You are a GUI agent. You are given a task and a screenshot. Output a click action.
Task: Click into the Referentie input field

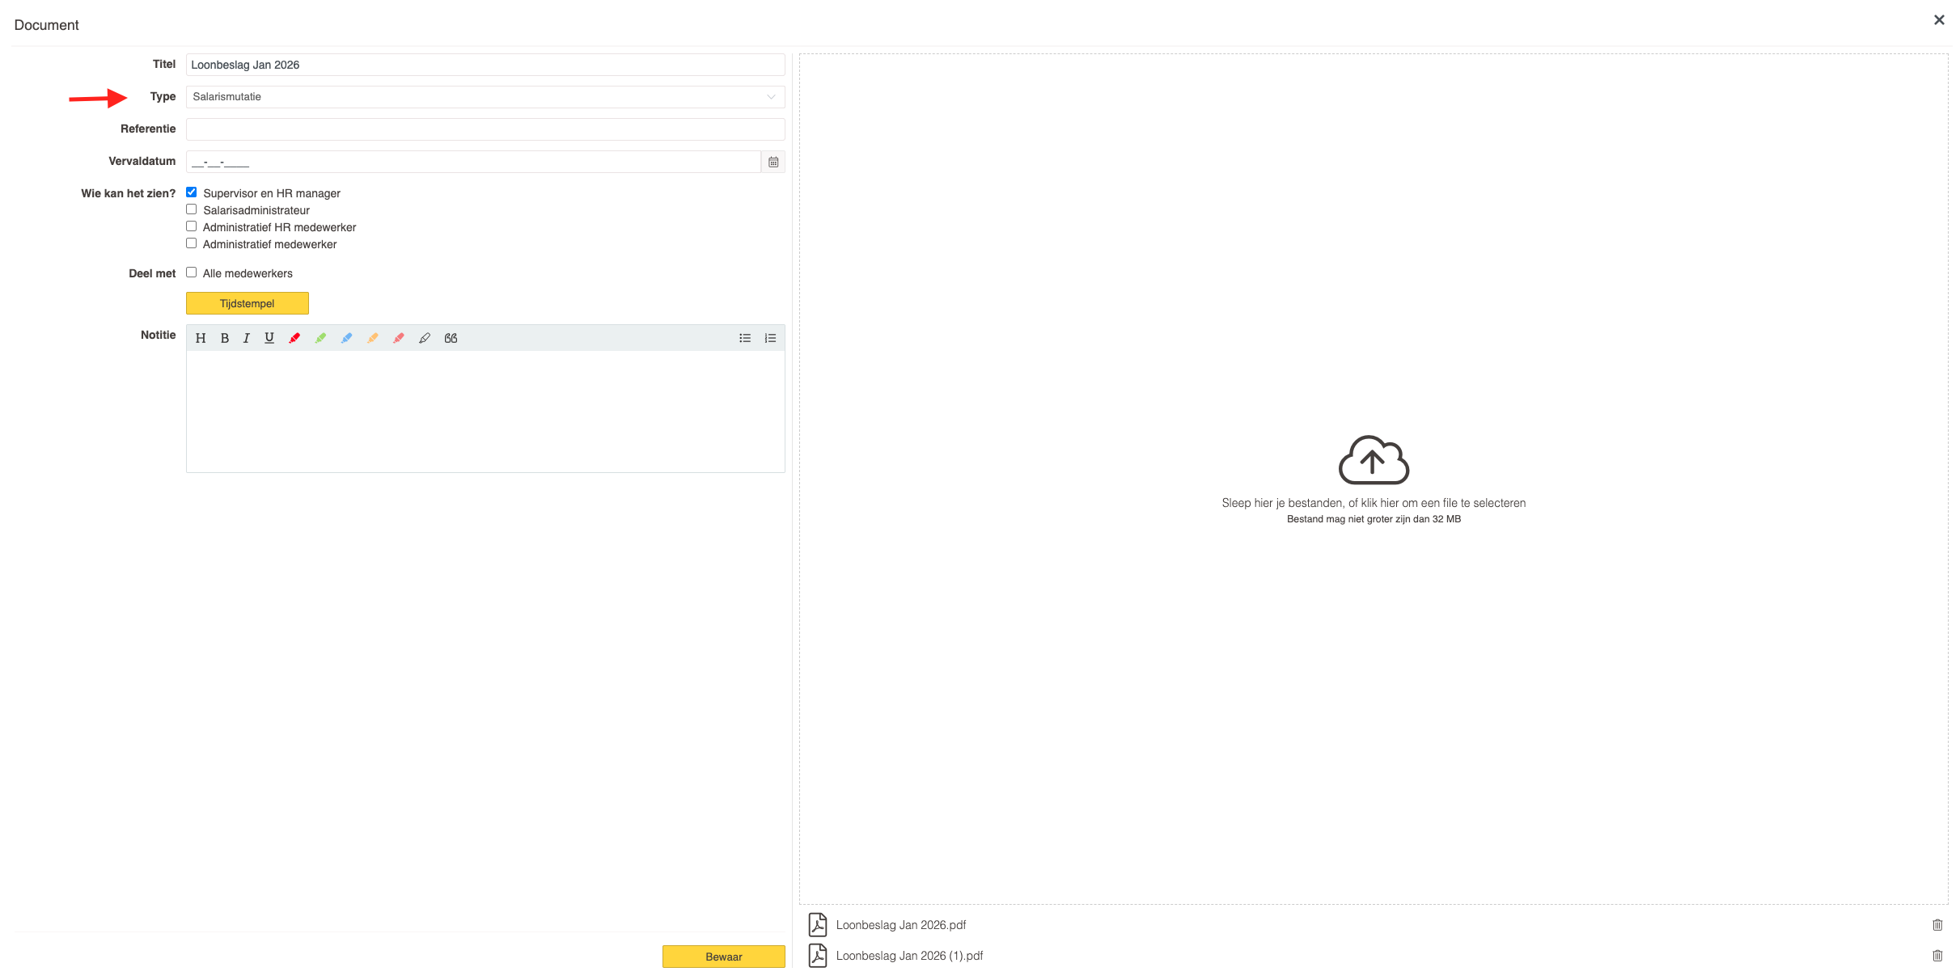pyautogui.click(x=485, y=129)
